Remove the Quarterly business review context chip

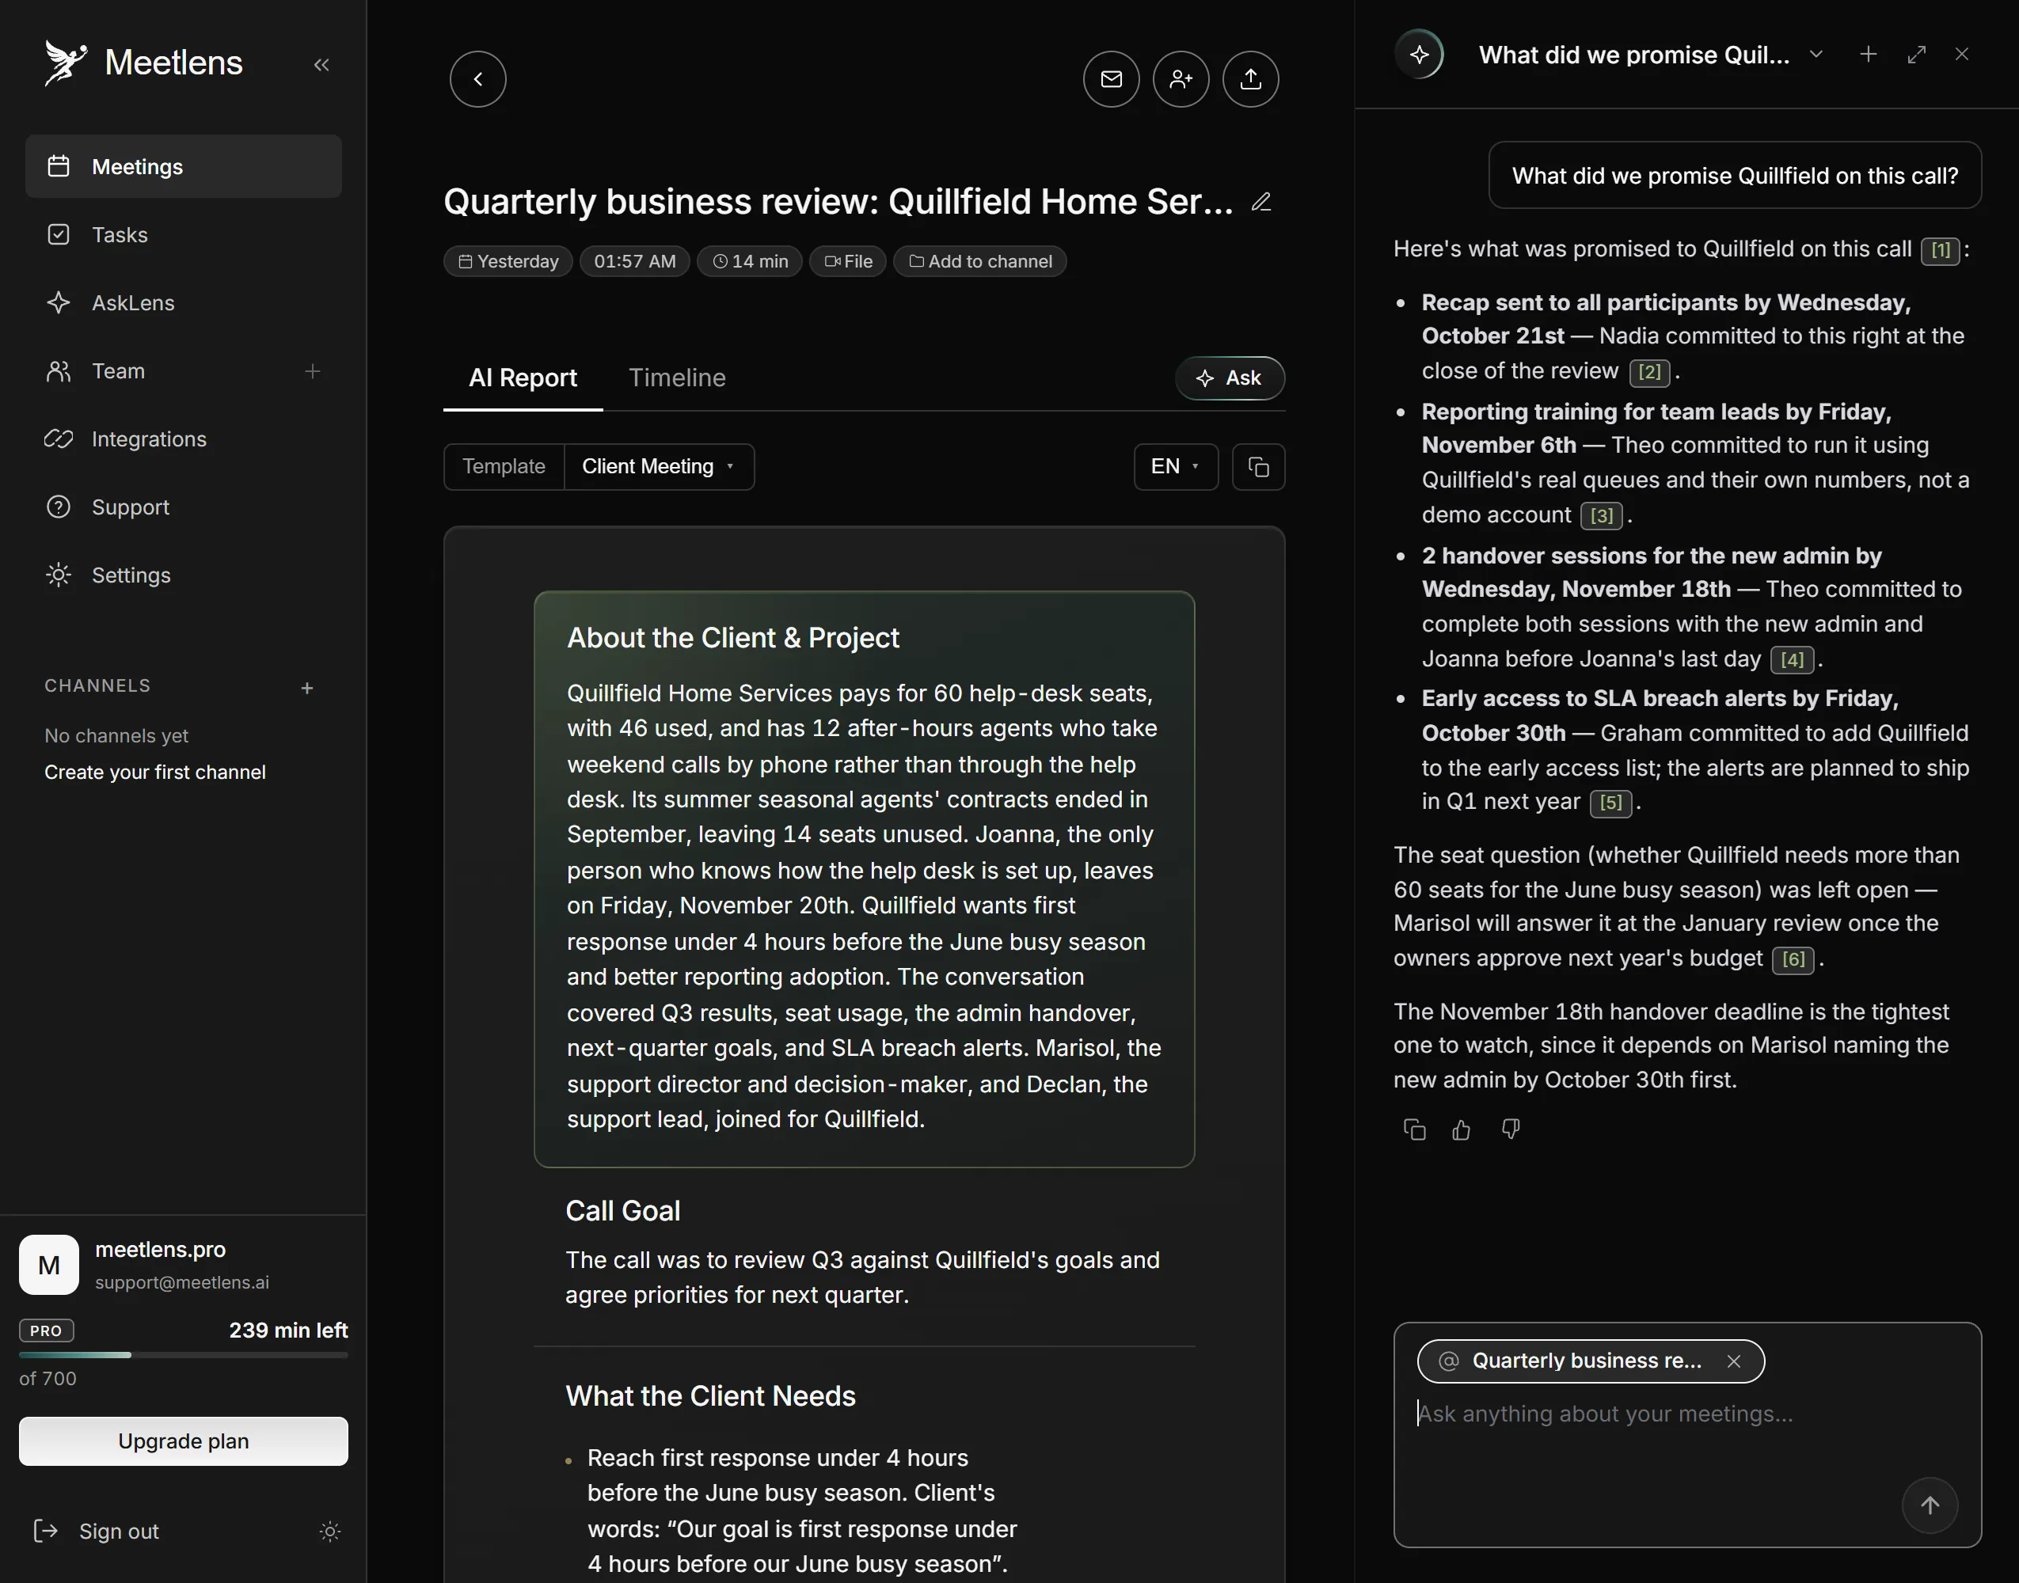[x=1733, y=1361]
